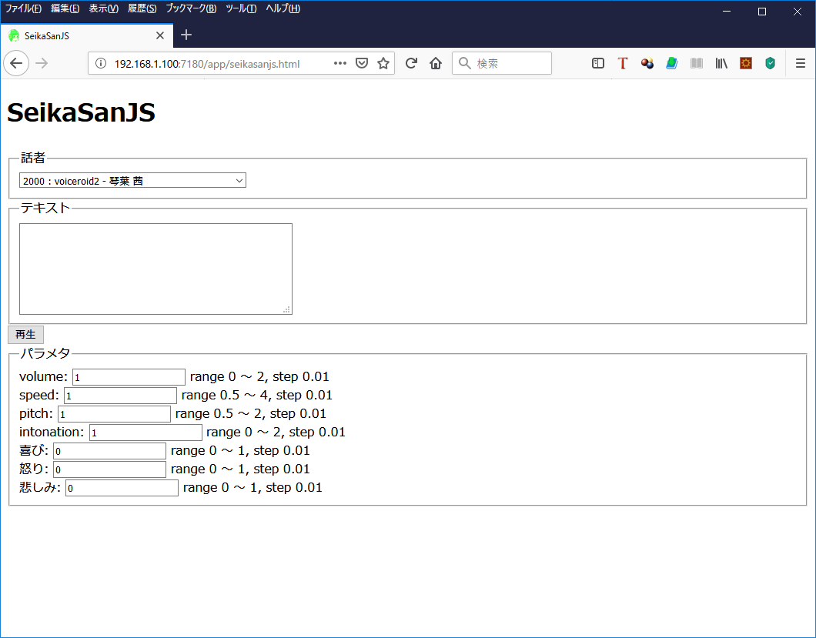This screenshot has height=638, width=816.
Task: Open the 履歴 history menu
Action: click(142, 8)
